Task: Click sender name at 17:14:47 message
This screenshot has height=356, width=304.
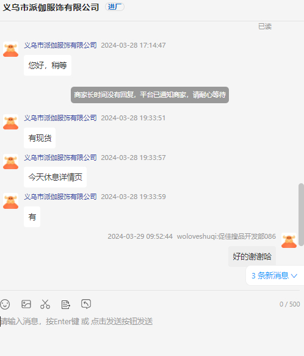Action: point(60,45)
